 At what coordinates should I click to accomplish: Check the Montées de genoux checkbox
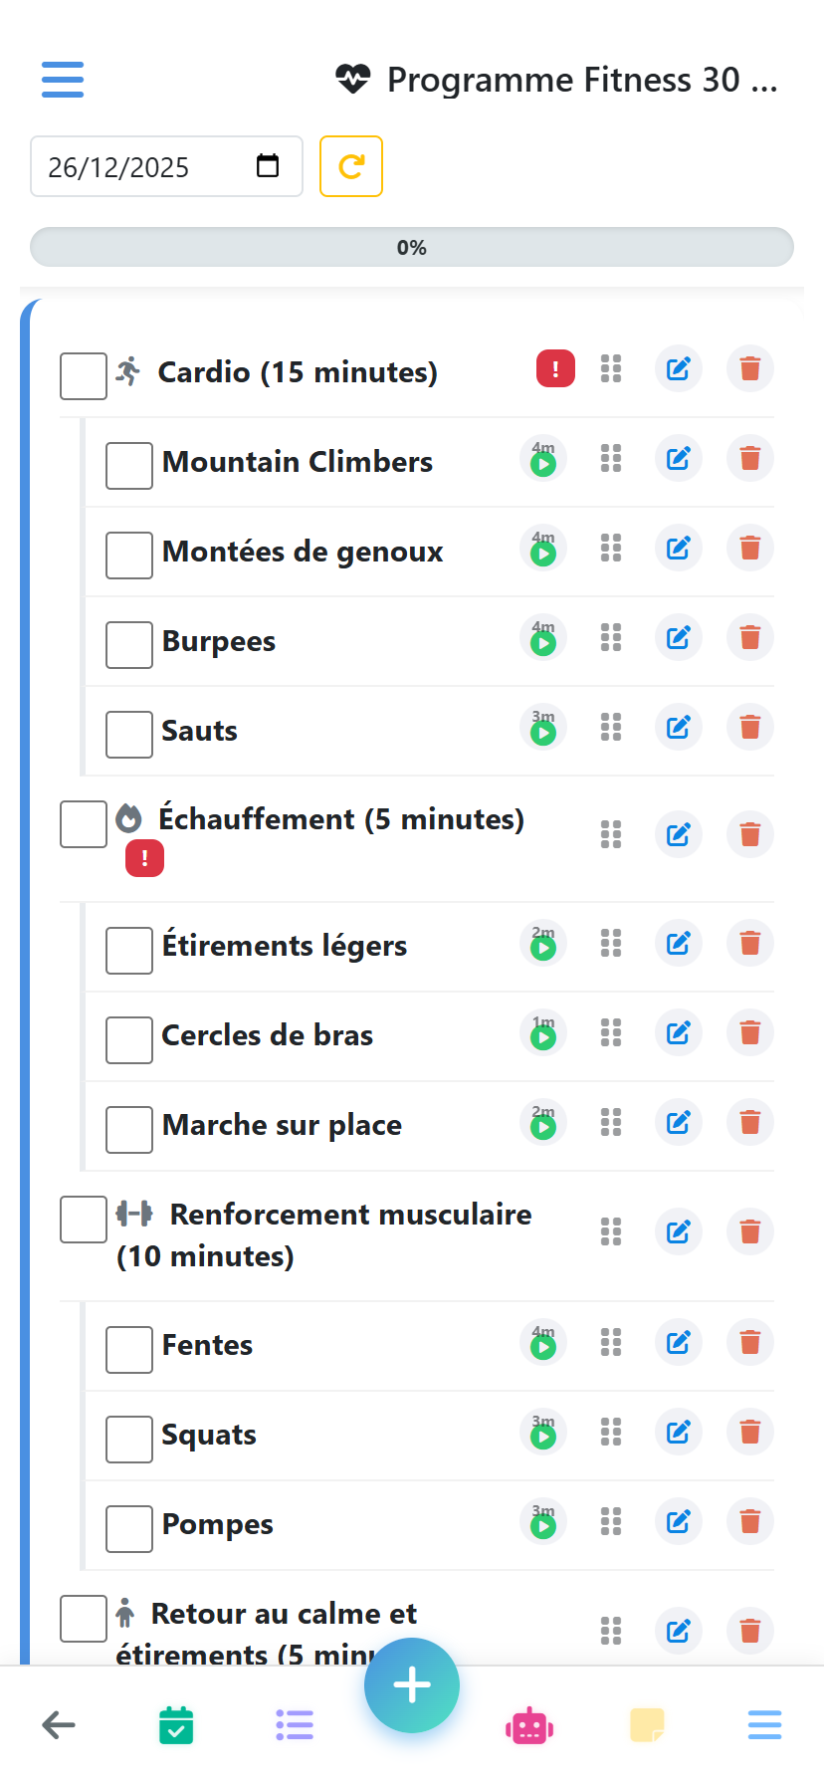(129, 556)
